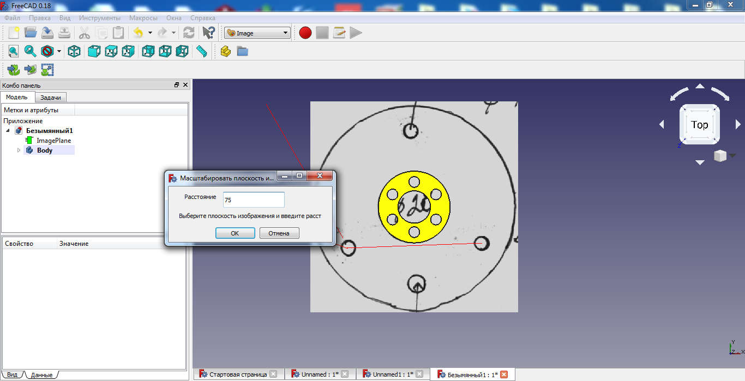
Task: Click Отмена in the scale dialog
Action: 279,233
